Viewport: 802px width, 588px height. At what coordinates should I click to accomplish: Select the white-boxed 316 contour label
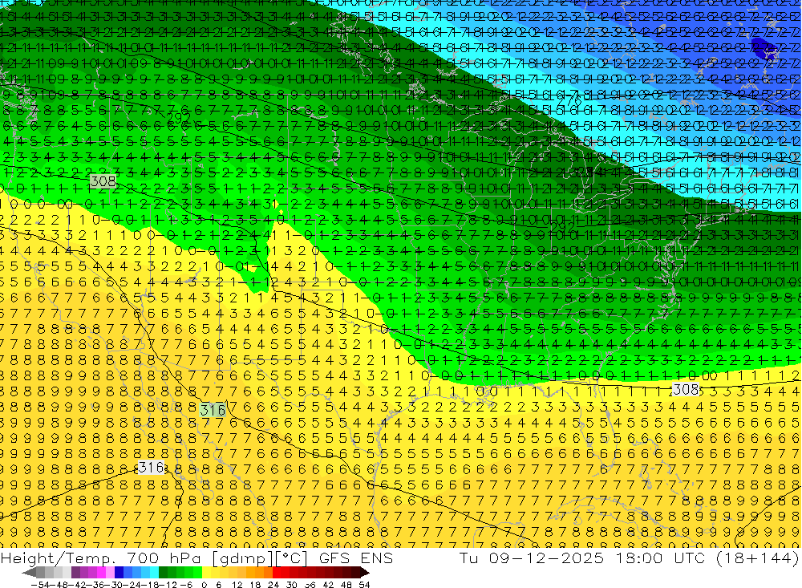tap(152, 467)
